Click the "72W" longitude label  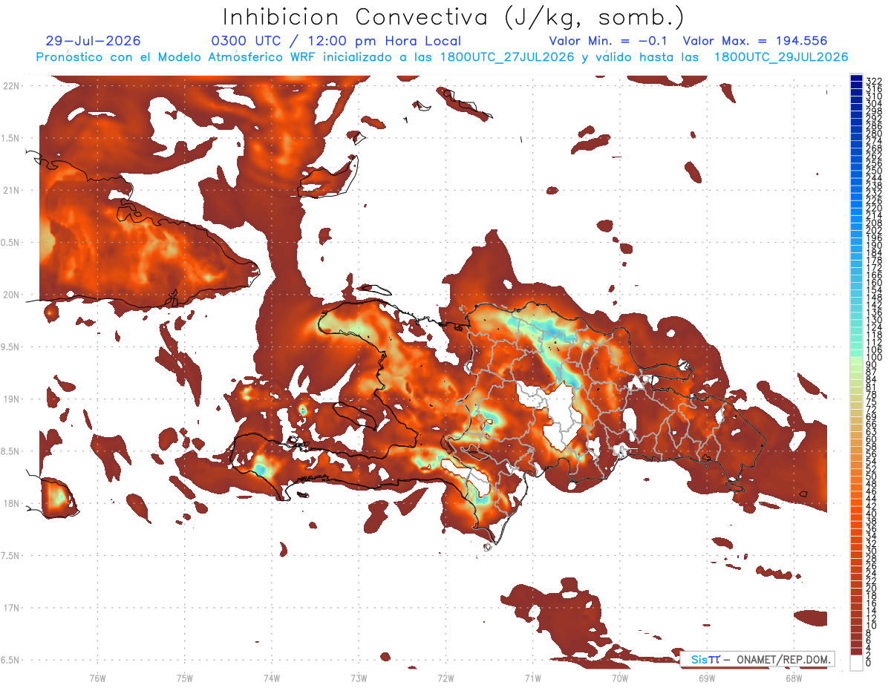coord(446,678)
